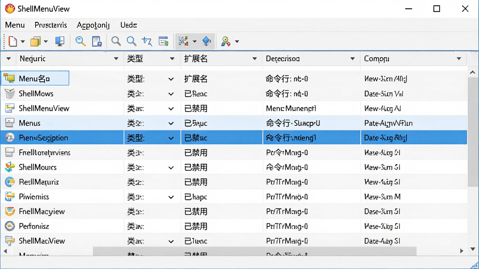Click the new document toolbar icon

coord(13,41)
